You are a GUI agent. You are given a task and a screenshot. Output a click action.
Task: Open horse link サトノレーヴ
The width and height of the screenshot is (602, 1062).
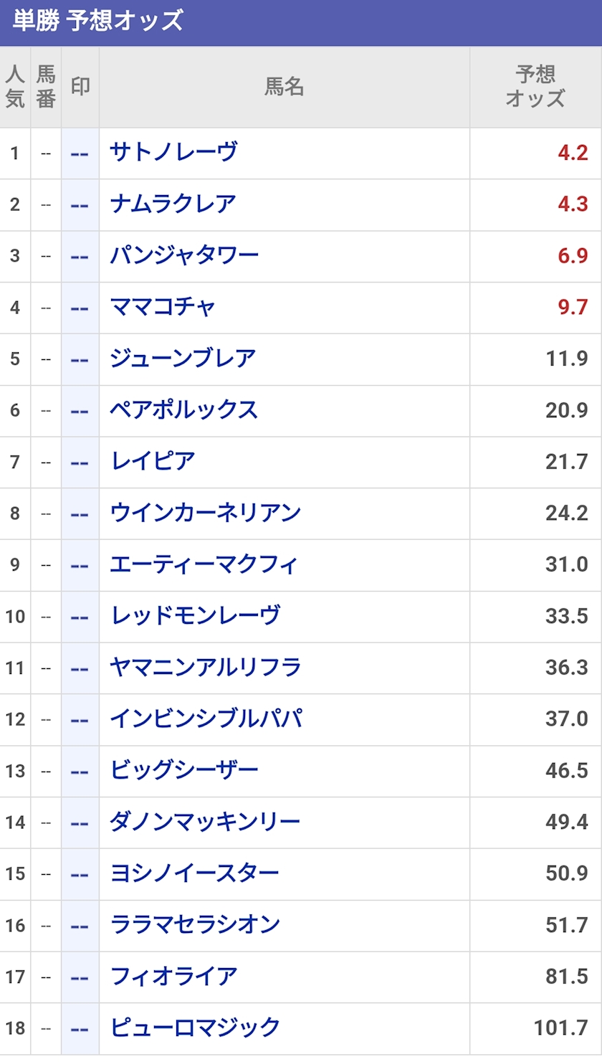[173, 153]
